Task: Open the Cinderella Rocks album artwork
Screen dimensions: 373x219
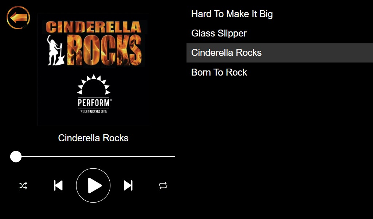Action: coord(93,69)
